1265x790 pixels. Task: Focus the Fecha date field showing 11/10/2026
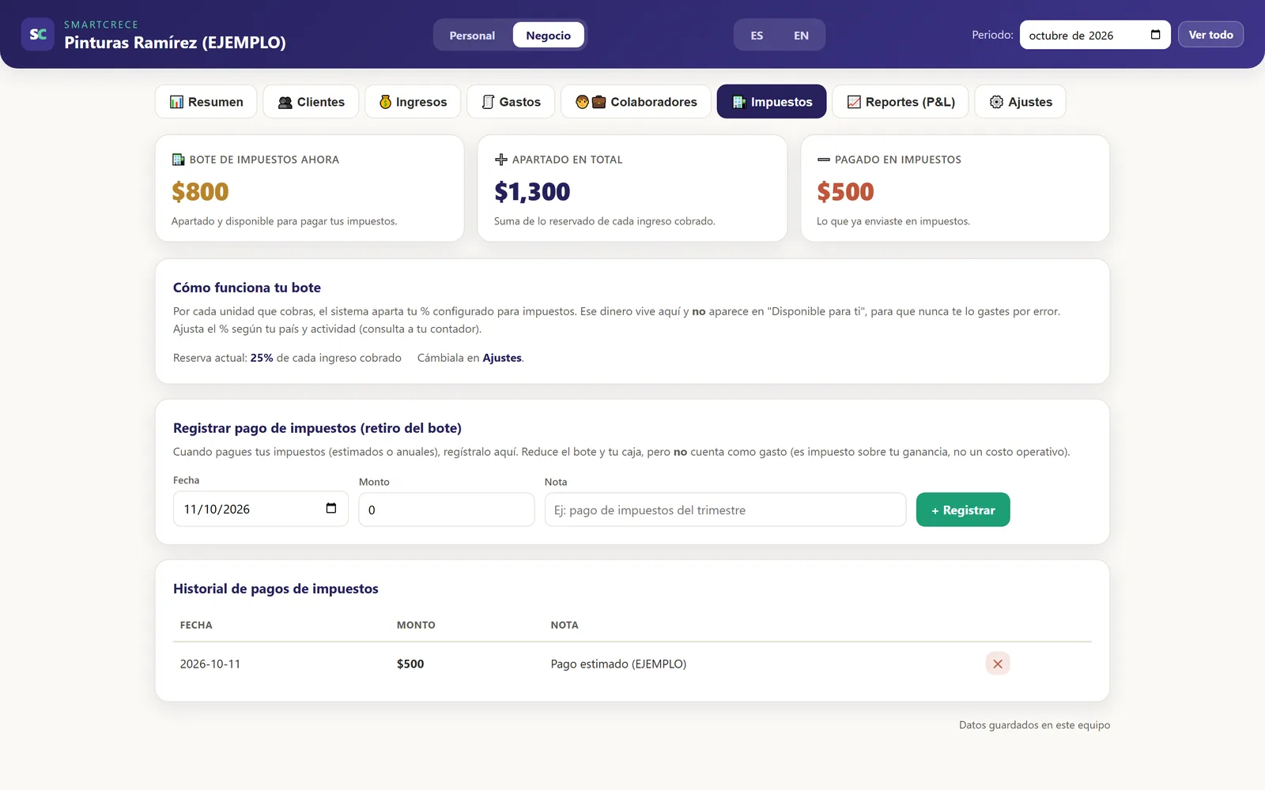(261, 509)
